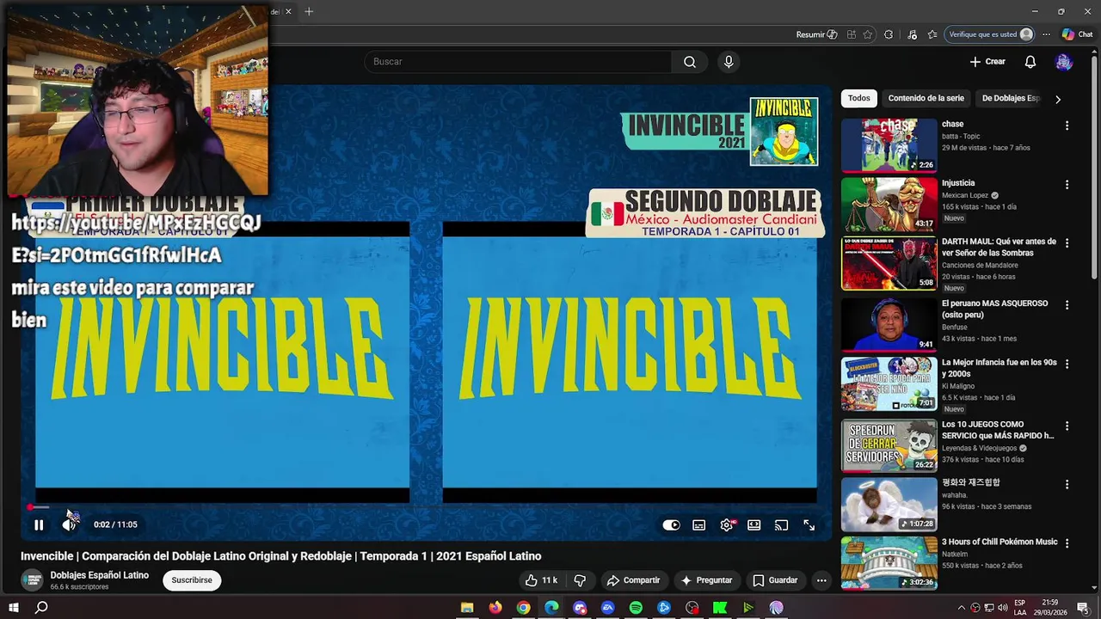Like the video with 11 k
This screenshot has width=1101, height=619.
point(541,580)
